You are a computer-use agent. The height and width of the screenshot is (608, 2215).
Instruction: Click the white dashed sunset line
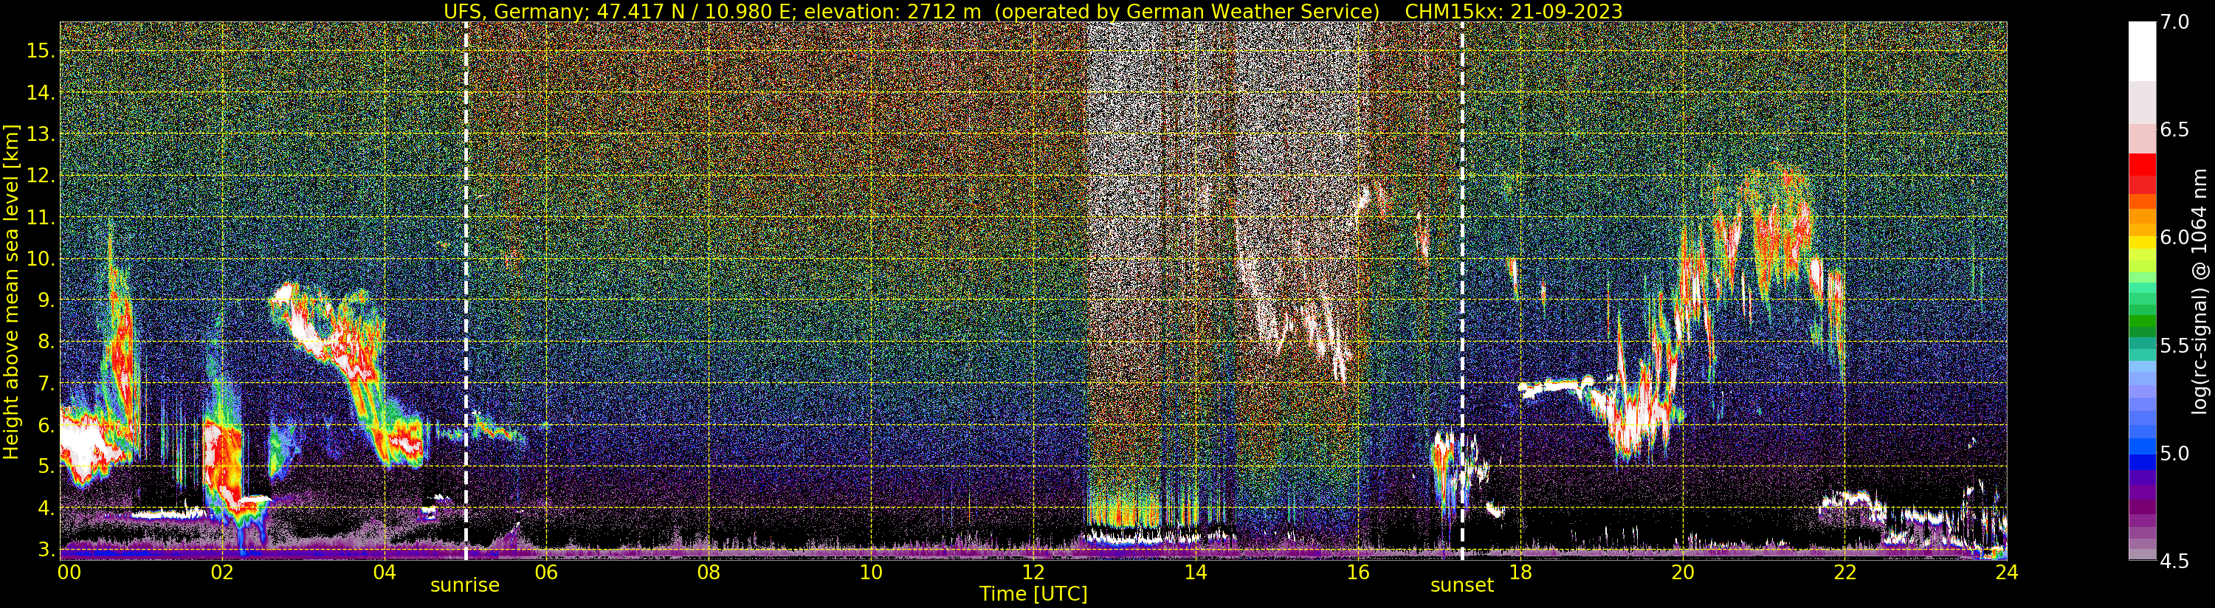point(1461,291)
